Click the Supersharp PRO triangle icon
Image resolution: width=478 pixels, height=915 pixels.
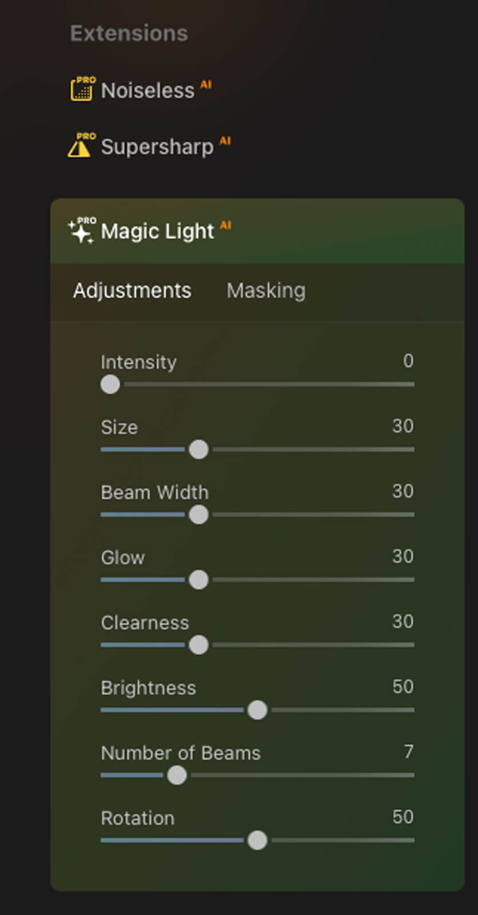[x=80, y=146]
